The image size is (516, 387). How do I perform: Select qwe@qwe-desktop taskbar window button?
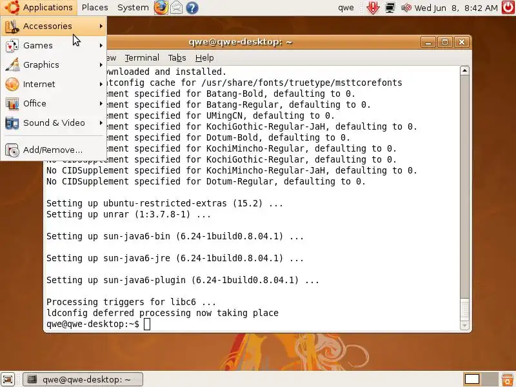pos(83,379)
